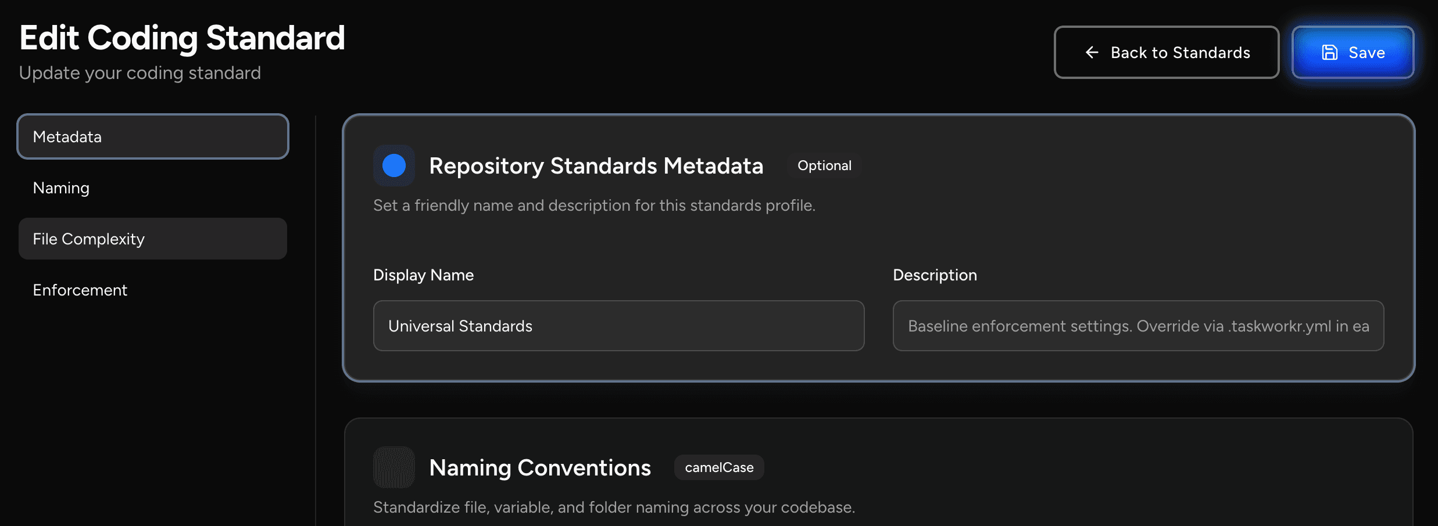Click the Display Name field label

click(x=423, y=275)
